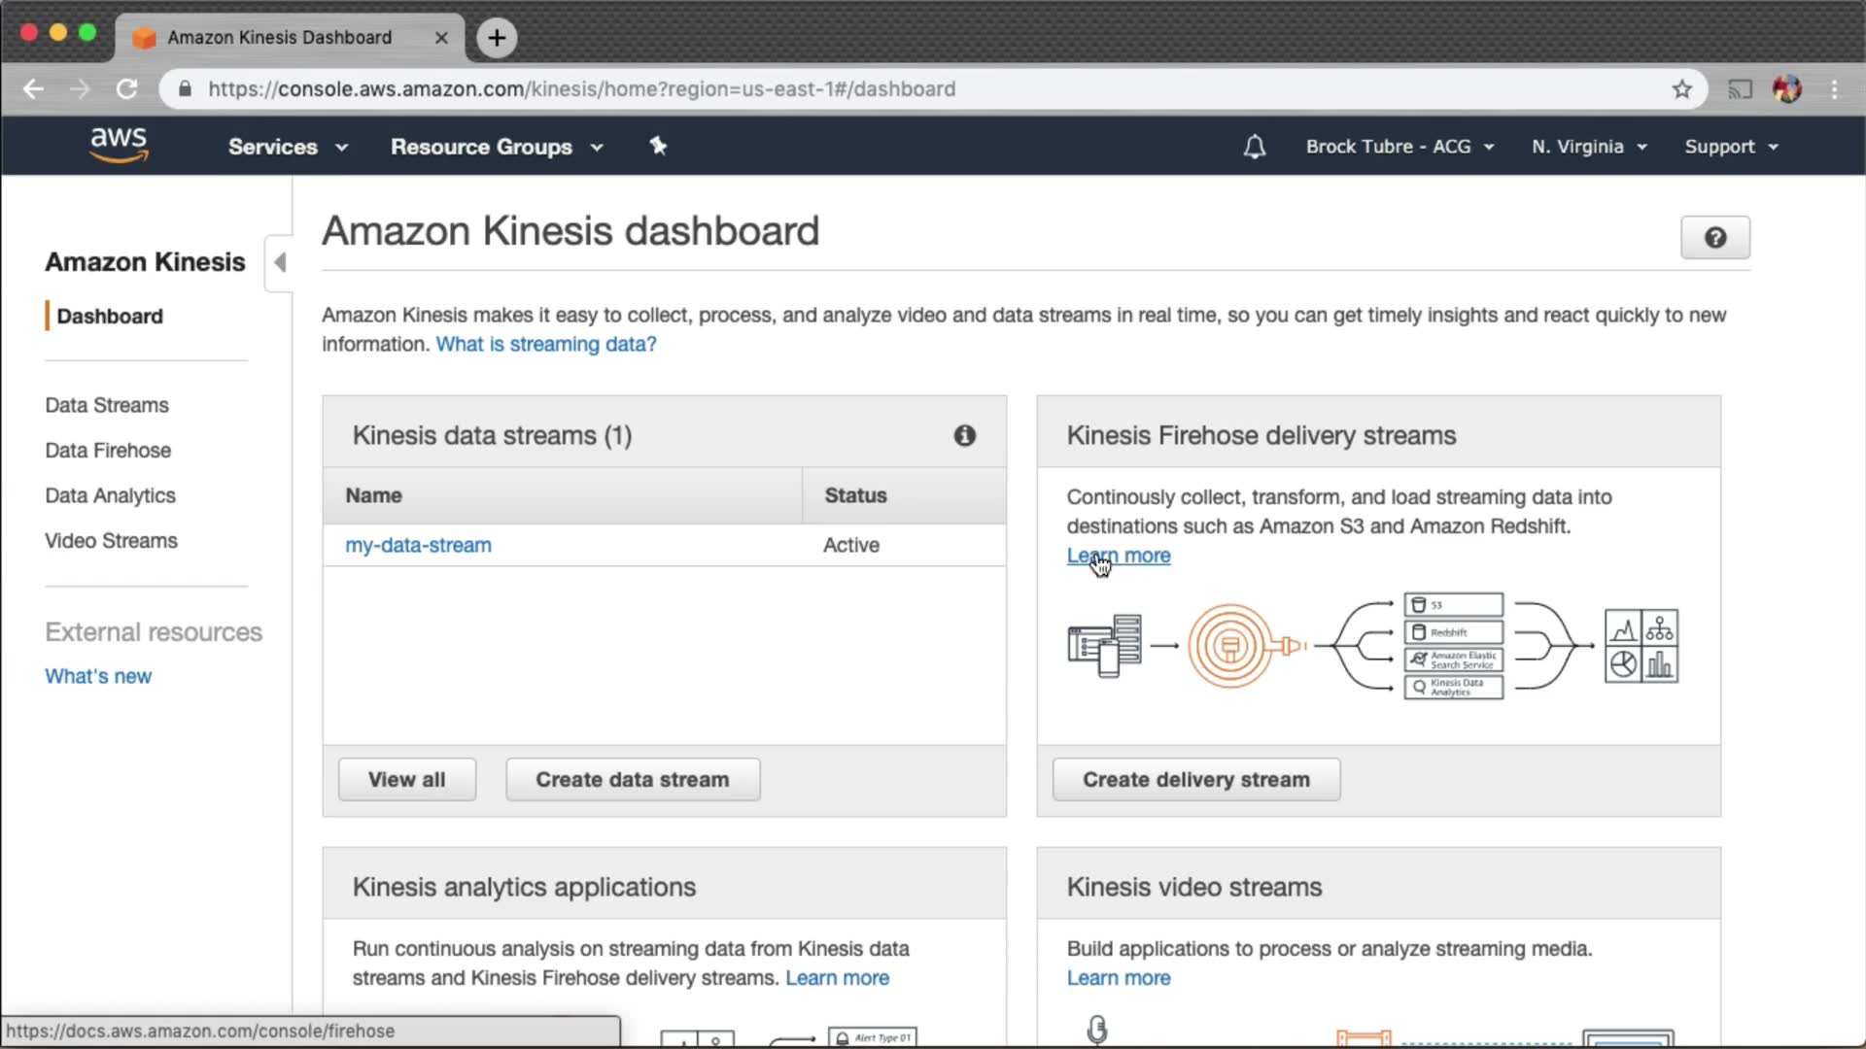Reload the page using refresh icon

click(x=127, y=89)
